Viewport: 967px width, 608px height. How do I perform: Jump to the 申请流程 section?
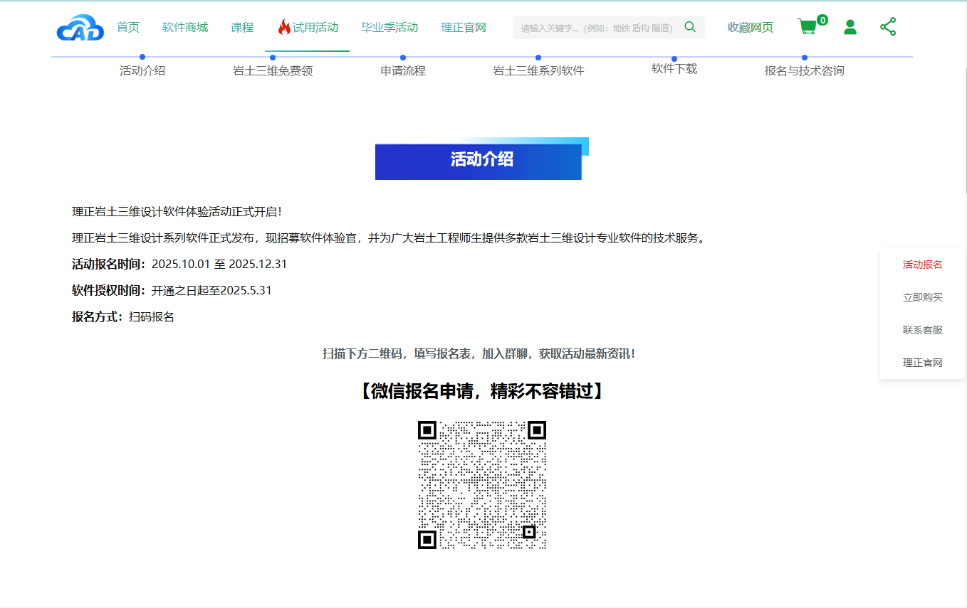coord(403,70)
